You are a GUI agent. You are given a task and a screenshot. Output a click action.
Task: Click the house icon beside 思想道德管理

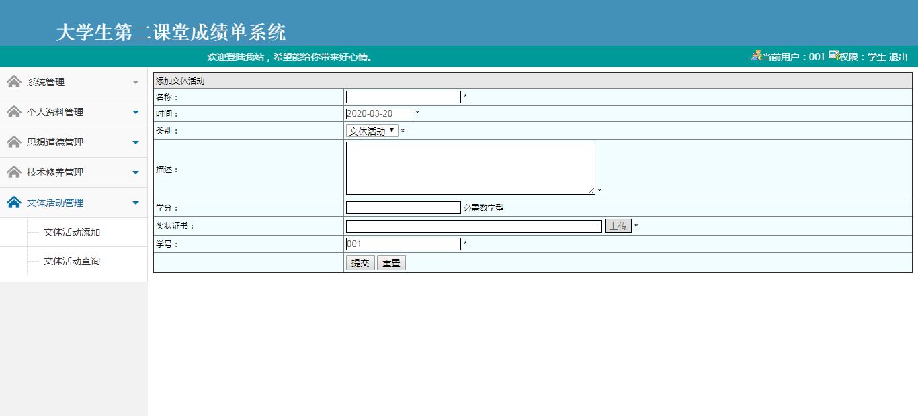pyautogui.click(x=14, y=142)
